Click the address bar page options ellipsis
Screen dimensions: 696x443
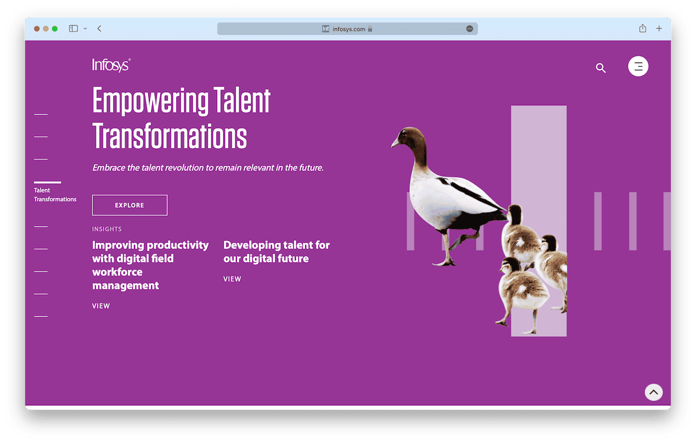point(469,29)
